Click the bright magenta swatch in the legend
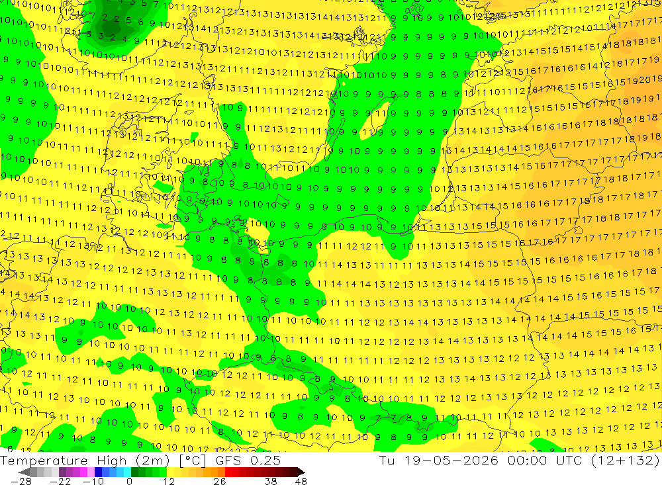This screenshot has height=485, width=662. (83, 472)
